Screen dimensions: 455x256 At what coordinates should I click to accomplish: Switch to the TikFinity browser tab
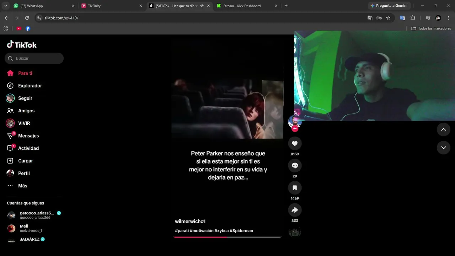click(x=111, y=6)
